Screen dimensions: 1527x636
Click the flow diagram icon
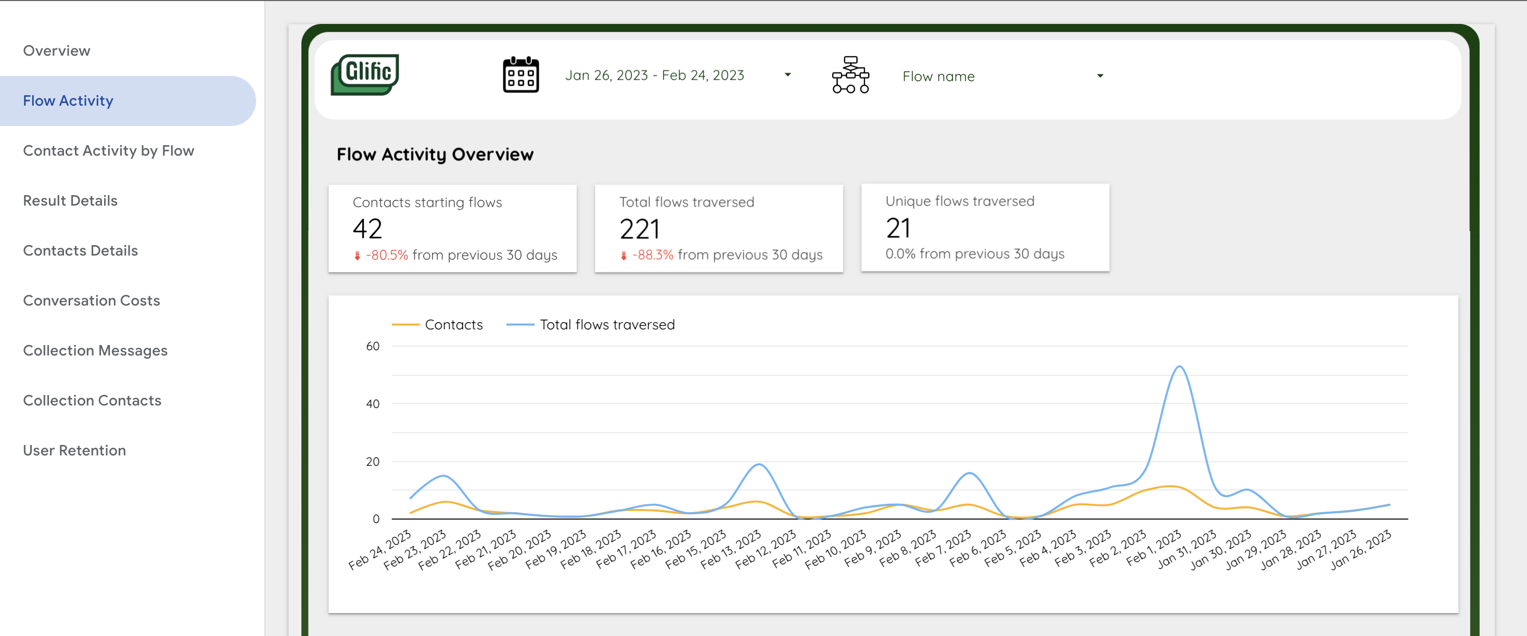850,74
